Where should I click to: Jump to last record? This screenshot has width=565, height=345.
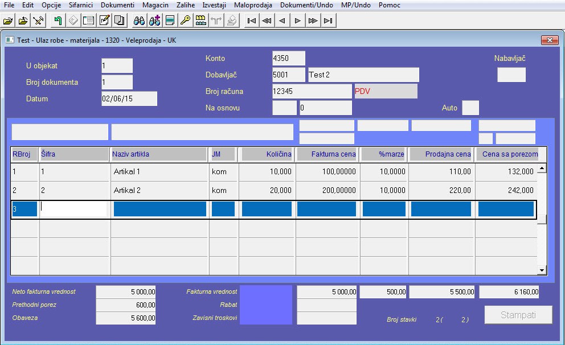click(328, 20)
